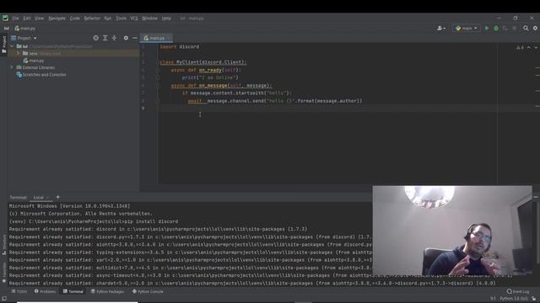Open the Tools menu
Image resolution: width=540 pixels, height=303 pixels.
pos(121,18)
